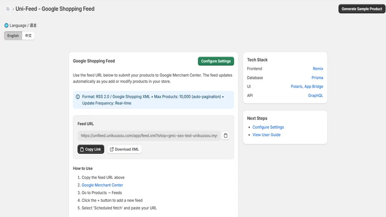This screenshot has width=386, height=217.
Task: Click the 'Next Steps' heading
Action: click(257, 118)
